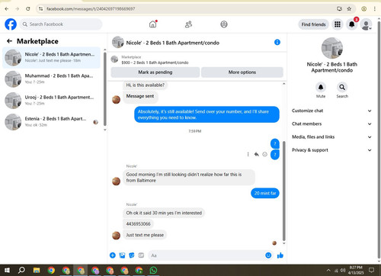Open the Facebook menu grid icon
The width and height of the screenshot is (381, 276).
pos(338,24)
